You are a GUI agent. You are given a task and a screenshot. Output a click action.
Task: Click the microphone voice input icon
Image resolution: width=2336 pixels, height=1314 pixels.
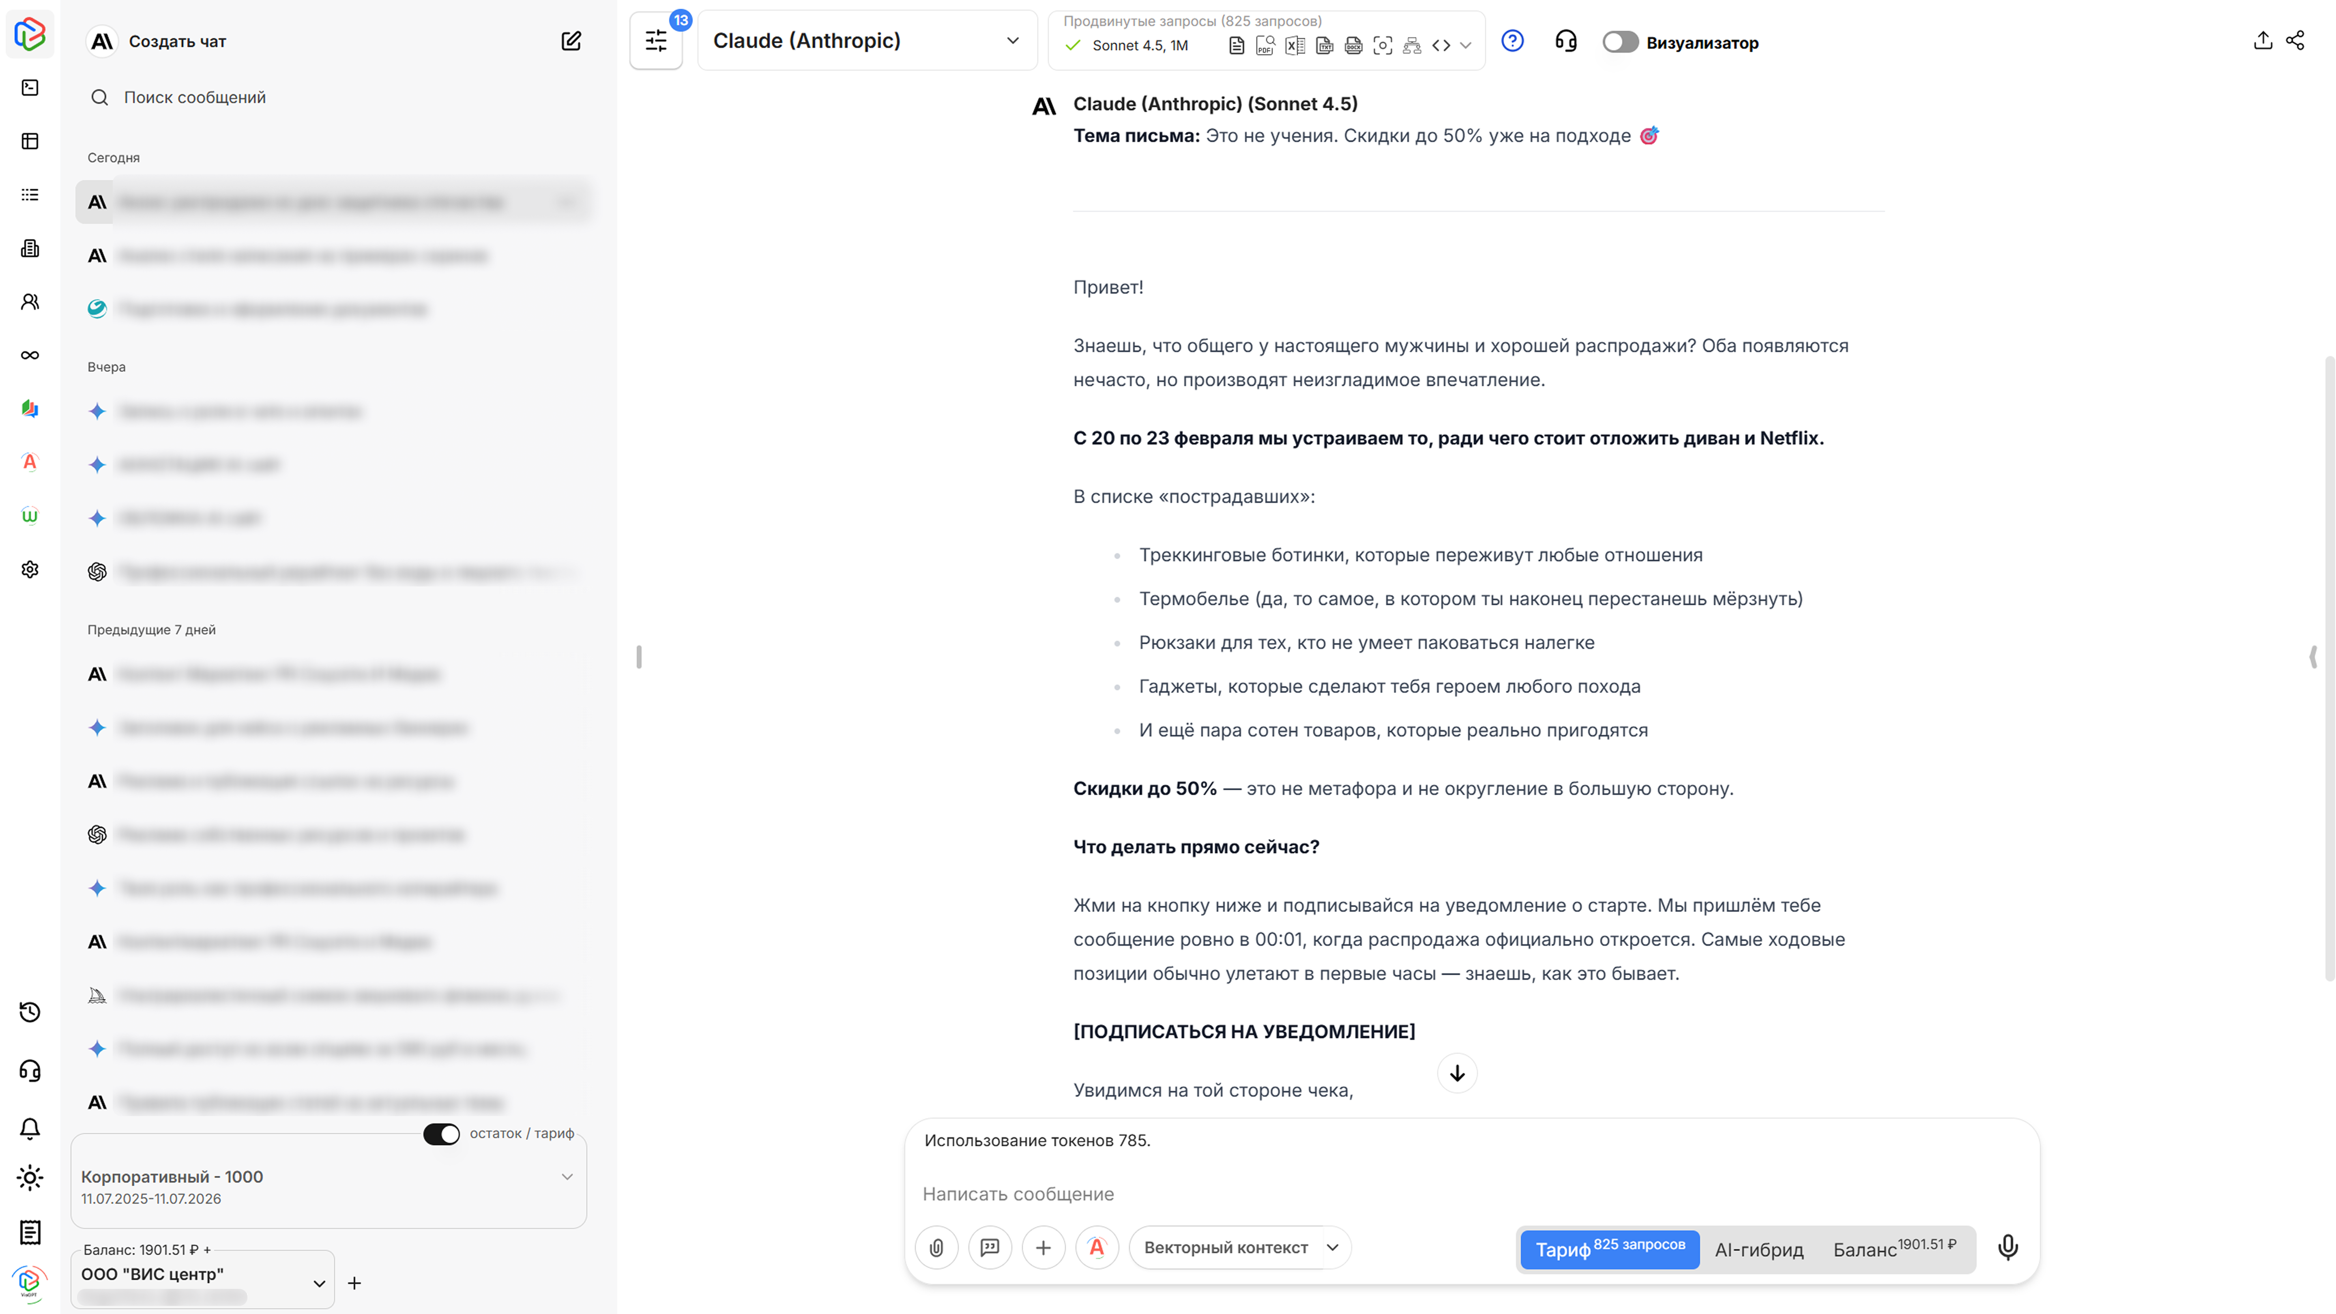tap(2008, 1248)
